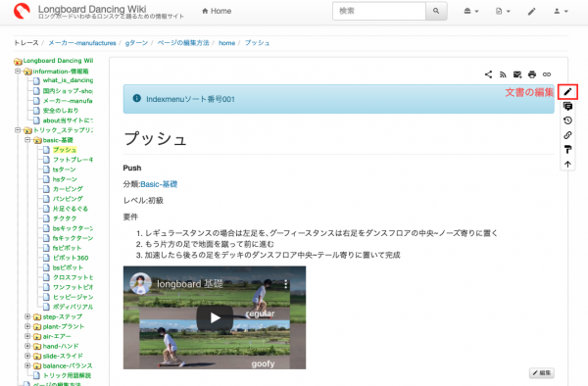
Task: Click the プッシュ page heading
Action: point(155,138)
